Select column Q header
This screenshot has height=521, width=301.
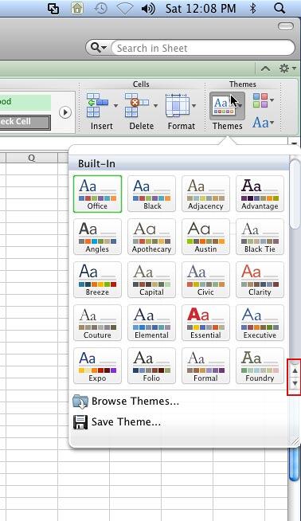tap(32, 158)
